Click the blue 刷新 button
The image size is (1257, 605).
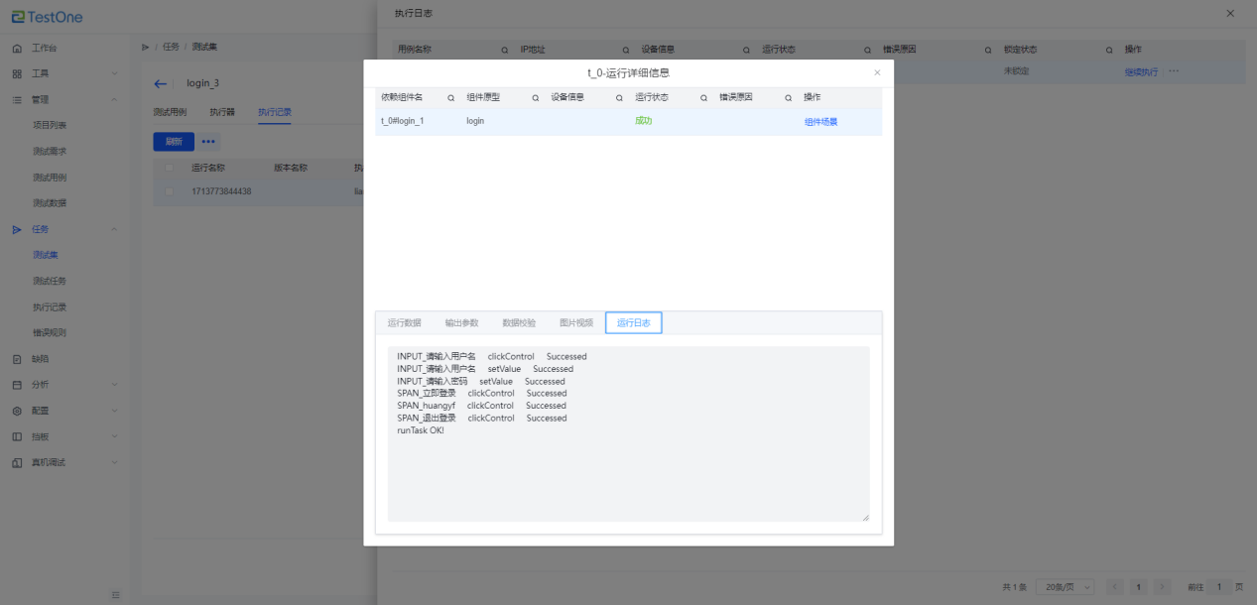pyautogui.click(x=174, y=142)
